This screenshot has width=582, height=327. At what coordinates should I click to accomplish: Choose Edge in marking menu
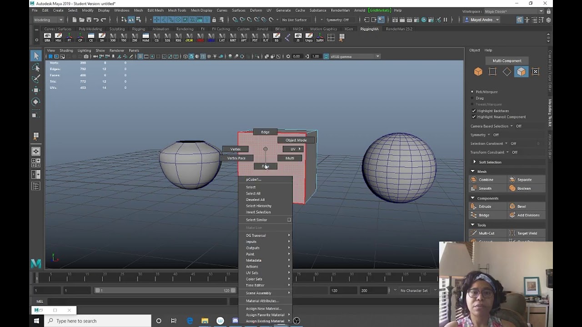click(x=265, y=132)
